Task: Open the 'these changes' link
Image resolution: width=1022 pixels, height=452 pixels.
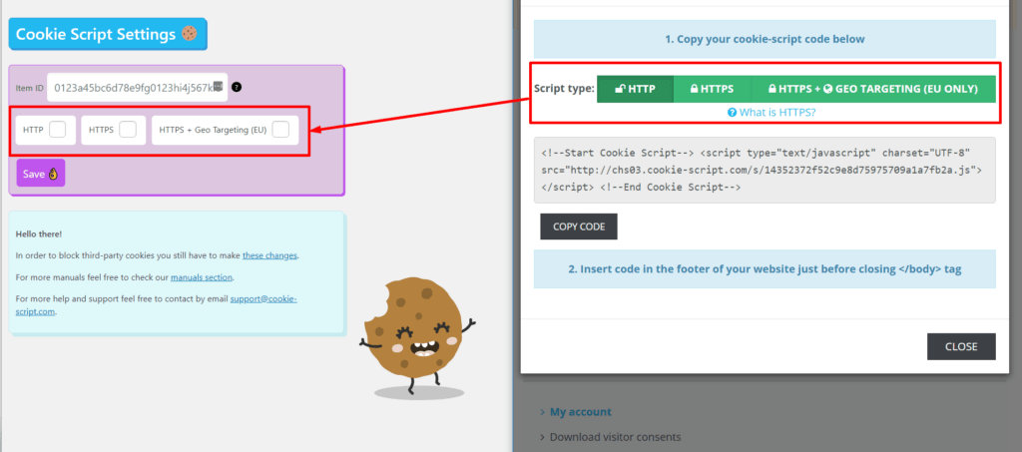Action: (x=269, y=255)
